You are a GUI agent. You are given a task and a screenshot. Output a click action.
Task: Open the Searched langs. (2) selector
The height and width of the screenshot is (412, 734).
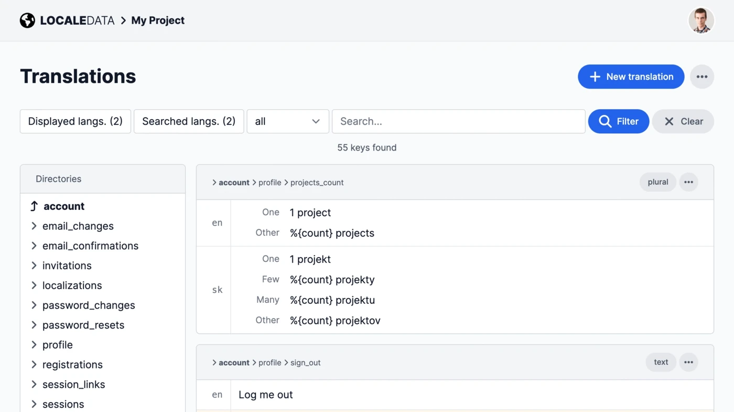189,121
